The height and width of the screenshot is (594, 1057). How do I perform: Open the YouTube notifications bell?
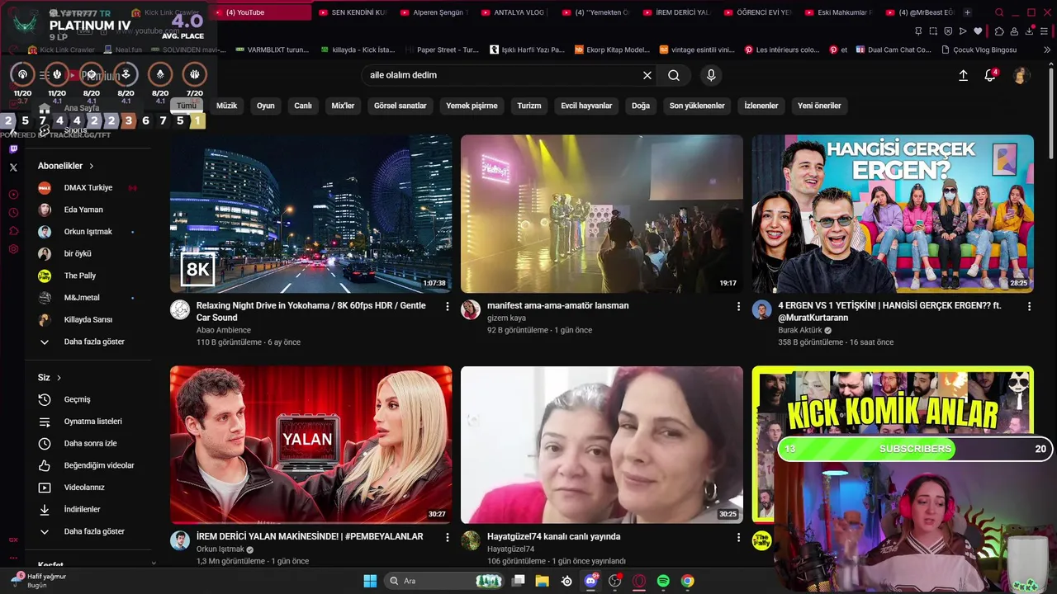point(990,75)
